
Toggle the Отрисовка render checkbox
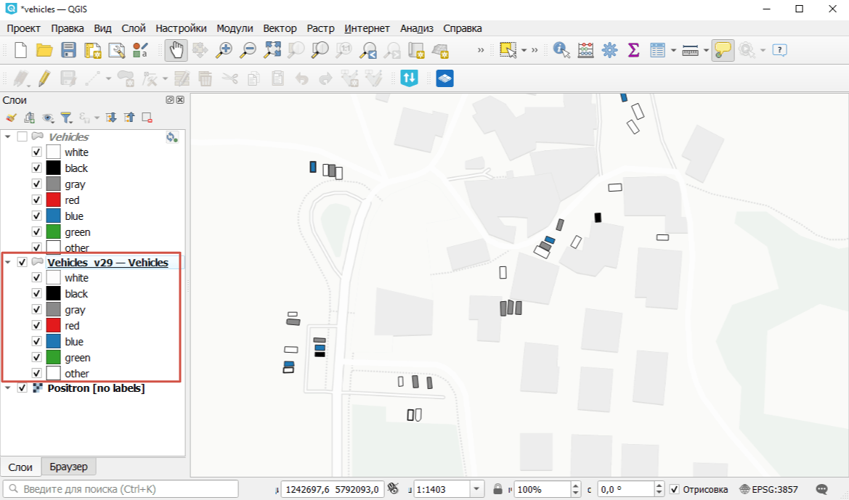coord(674,489)
